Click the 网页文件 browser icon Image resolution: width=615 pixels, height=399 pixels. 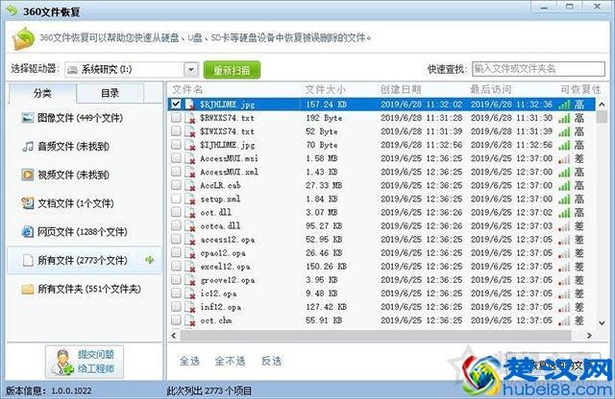28,232
